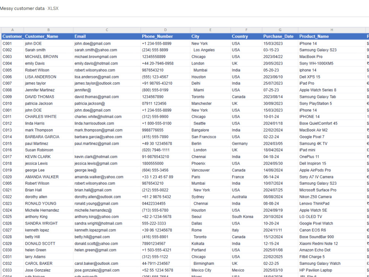Select product 'Xiaomi Redmi Note 12'
Screen dimensions: 369x277
332,243
